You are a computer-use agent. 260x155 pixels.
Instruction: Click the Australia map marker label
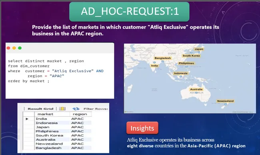196,89
